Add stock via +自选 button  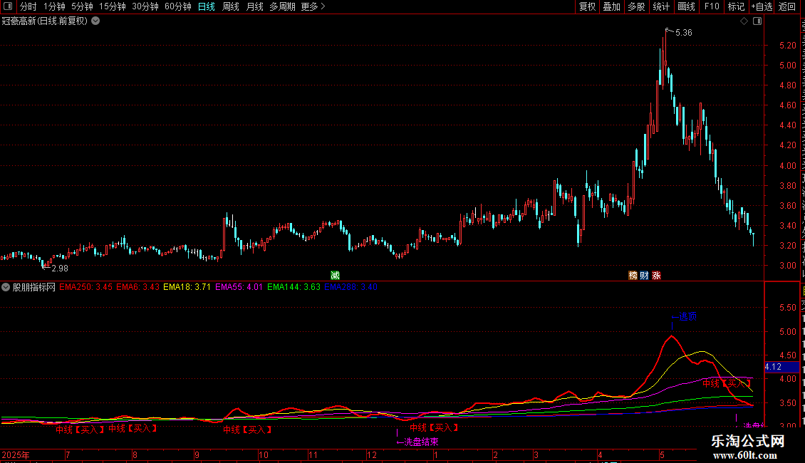(762, 6)
